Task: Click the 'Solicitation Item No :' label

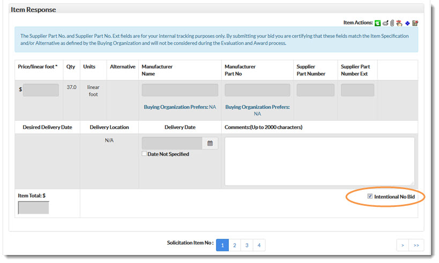Action: (190, 243)
